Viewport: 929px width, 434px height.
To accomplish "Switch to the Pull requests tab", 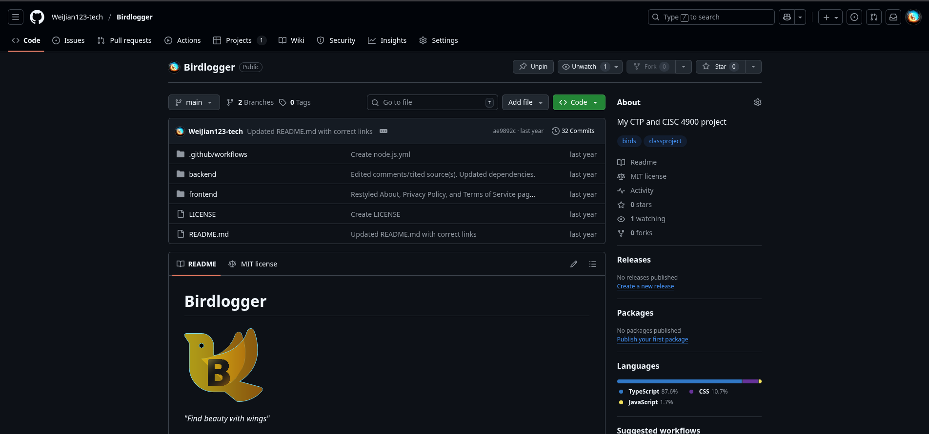I will tap(124, 40).
